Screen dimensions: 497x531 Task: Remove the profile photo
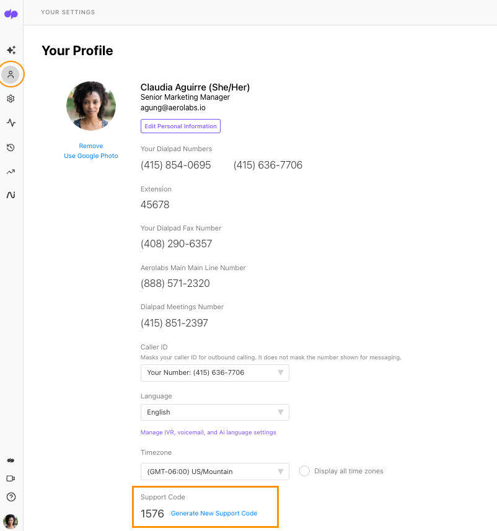pyautogui.click(x=91, y=146)
